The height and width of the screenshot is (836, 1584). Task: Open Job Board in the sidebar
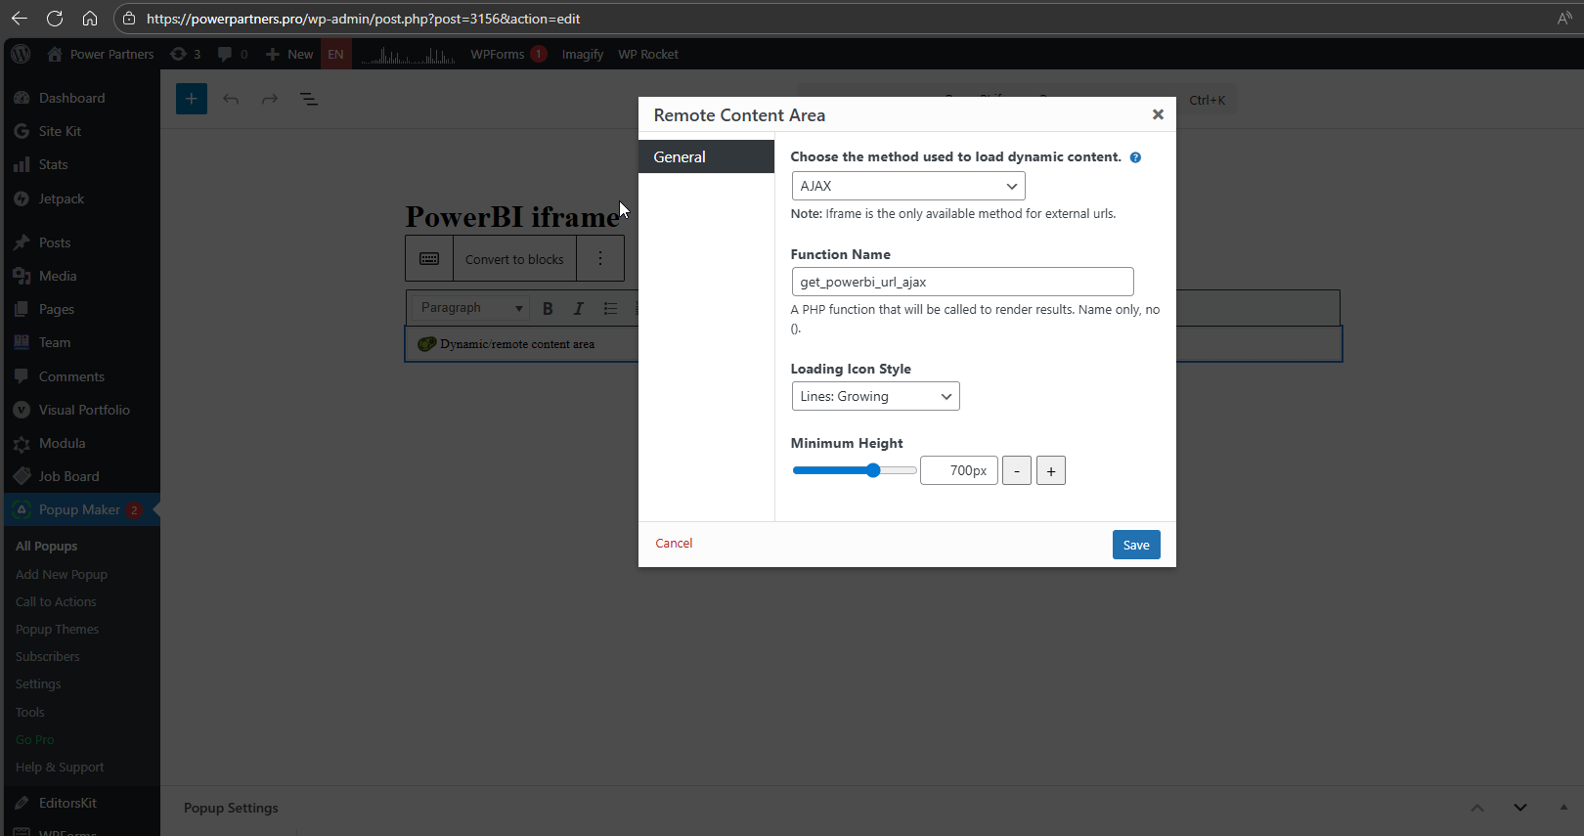82,476
